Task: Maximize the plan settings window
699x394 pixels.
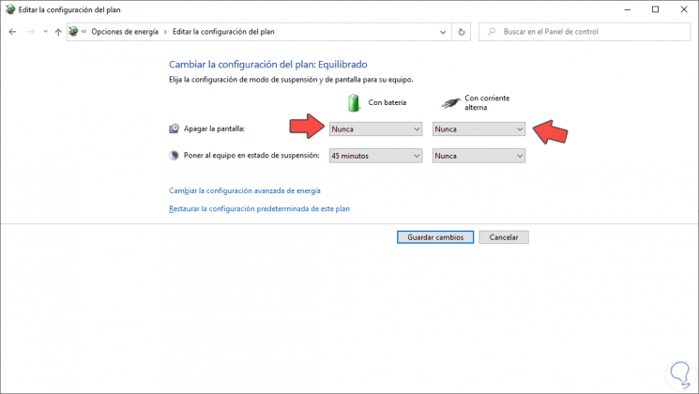Action: 655,9
